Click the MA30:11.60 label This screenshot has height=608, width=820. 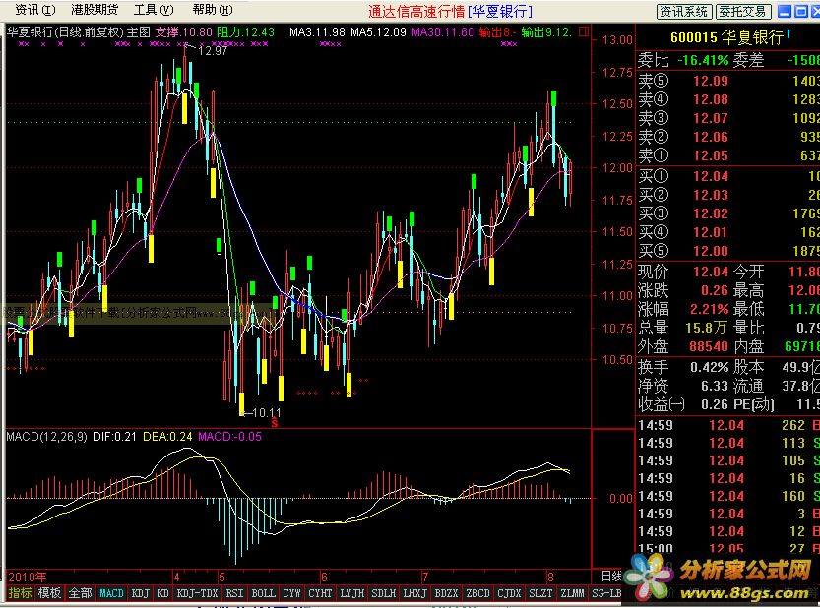point(443,32)
